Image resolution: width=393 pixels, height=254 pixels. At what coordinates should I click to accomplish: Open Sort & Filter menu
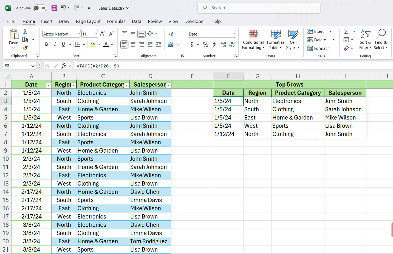(365, 40)
